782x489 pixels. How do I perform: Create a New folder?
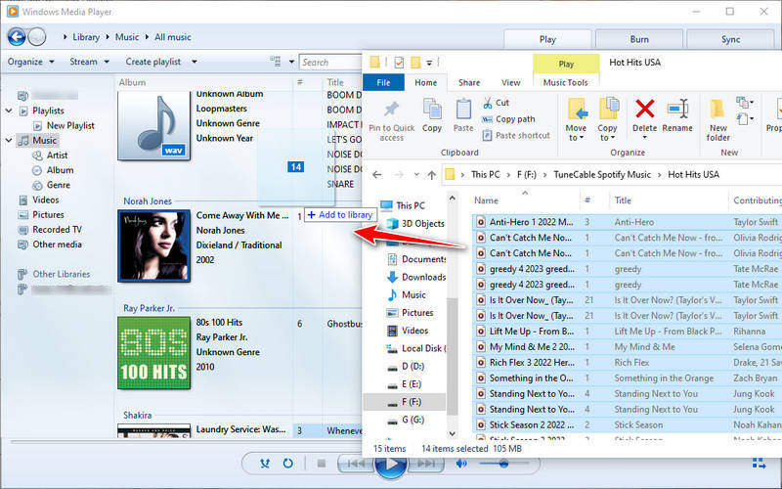coord(717,119)
